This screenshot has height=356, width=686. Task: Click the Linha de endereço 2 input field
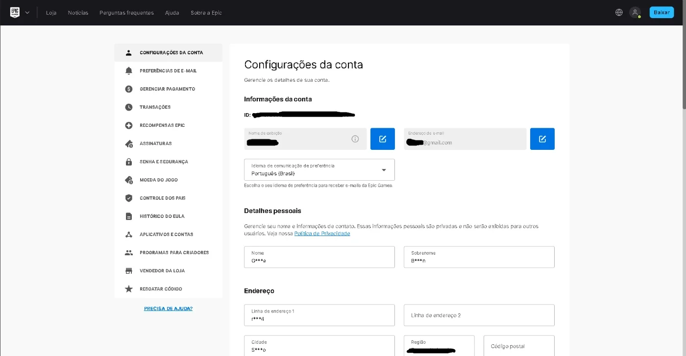click(x=479, y=315)
